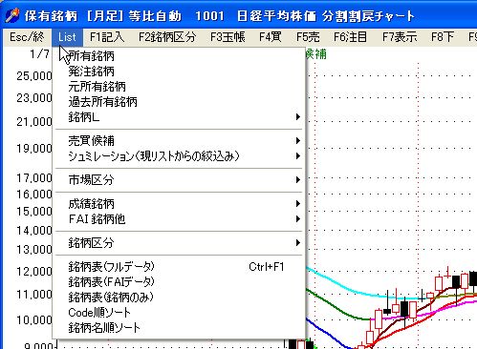Click the F6注目 menu item
Image resolution: width=477 pixels, height=349 pixels.
click(350, 37)
